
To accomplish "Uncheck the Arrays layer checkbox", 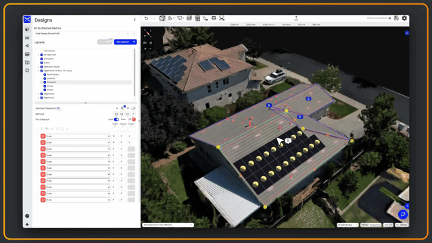I will coord(45,90).
